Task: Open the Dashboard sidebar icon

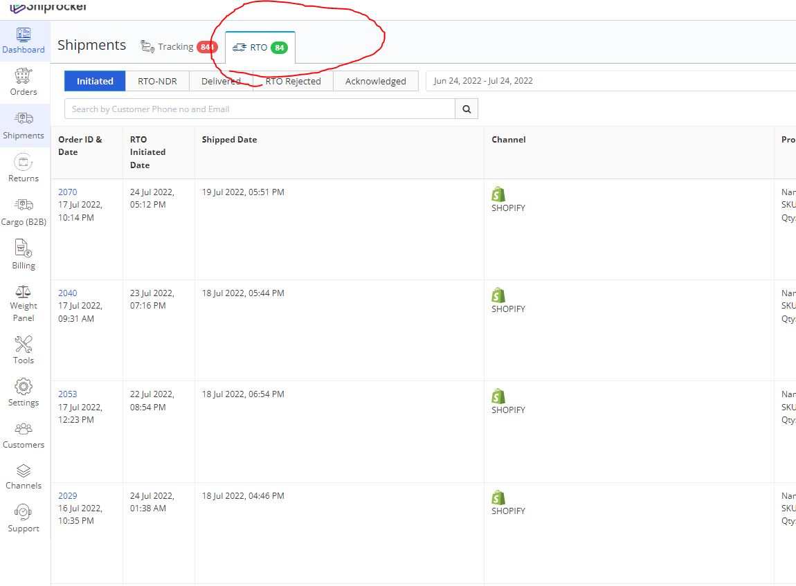Action: click(24, 35)
